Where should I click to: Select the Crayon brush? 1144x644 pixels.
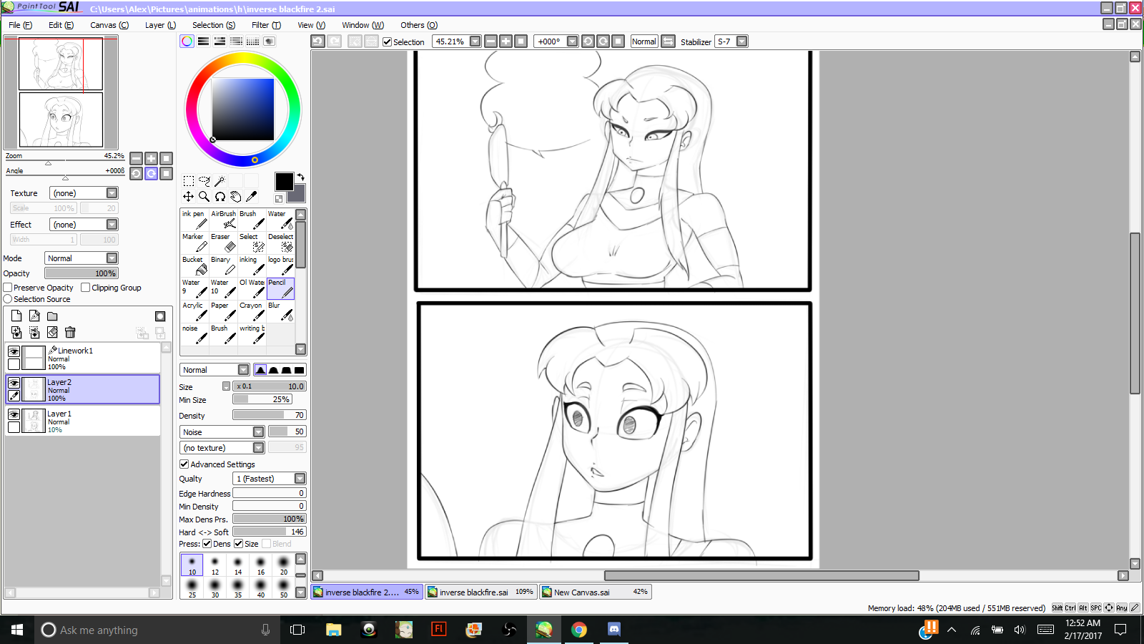(x=251, y=311)
